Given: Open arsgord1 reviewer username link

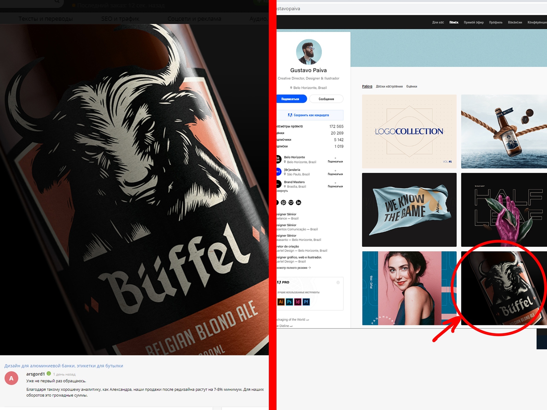Looking at the screenshot, I should point(35,374).
